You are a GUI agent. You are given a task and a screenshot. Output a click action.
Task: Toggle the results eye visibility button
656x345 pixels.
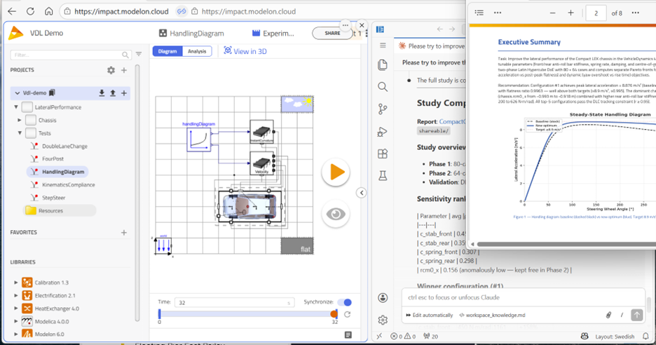(x=336, y=215)
